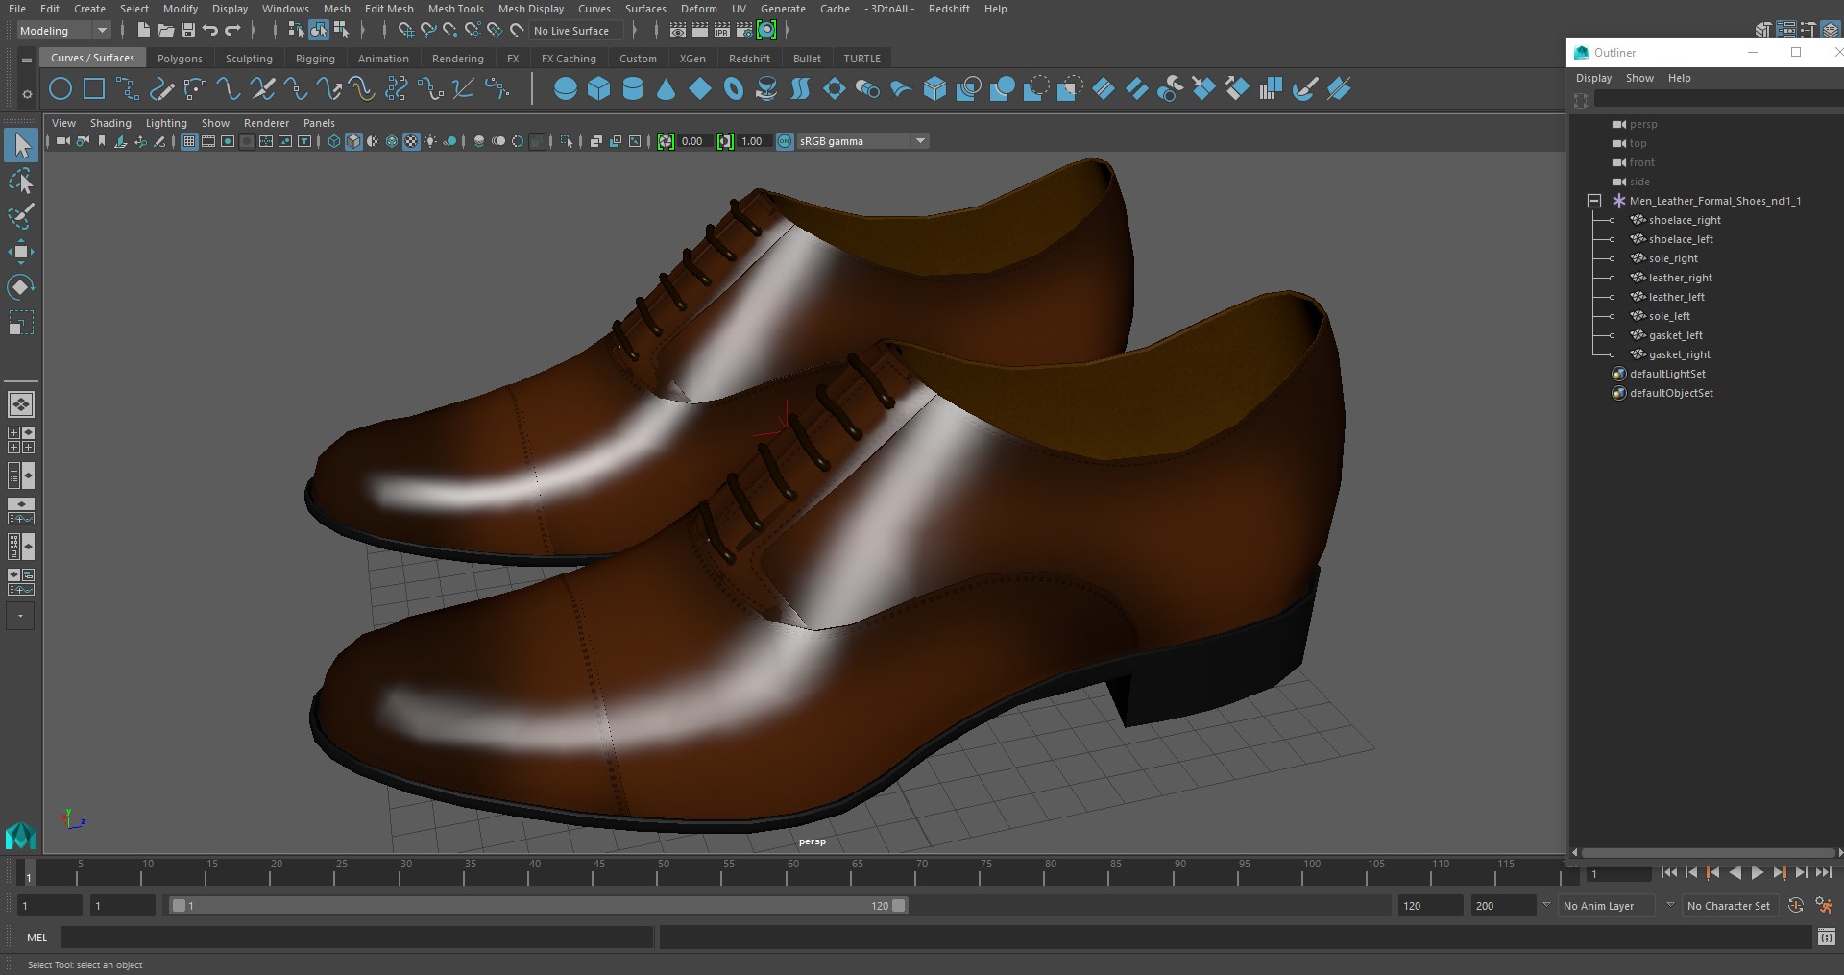Click the New Scene icon
Image resolution: width=1844 pixels, height=975 pixels.
point(143,31)
